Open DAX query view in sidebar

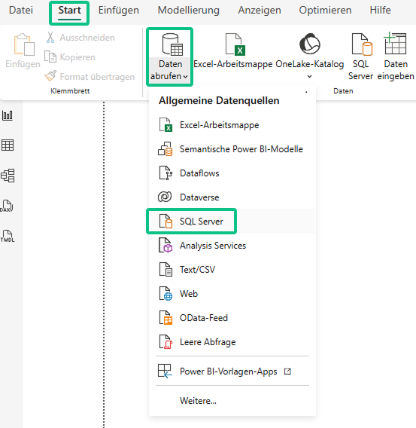7,206
